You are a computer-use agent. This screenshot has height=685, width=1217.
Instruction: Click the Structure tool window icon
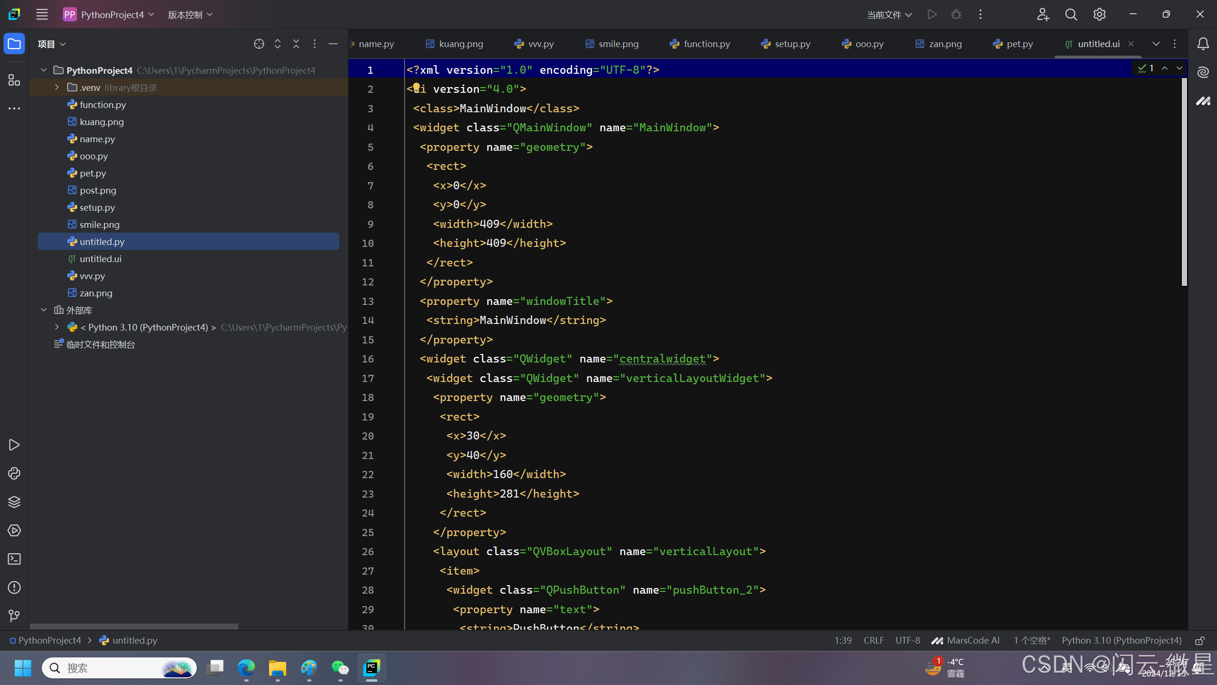[14, 80]
